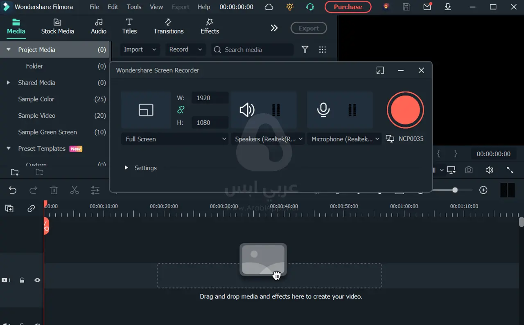Expand the Settings section in Screen Recorder
Viewport: 524px width, 325px height.
(141, 168)
